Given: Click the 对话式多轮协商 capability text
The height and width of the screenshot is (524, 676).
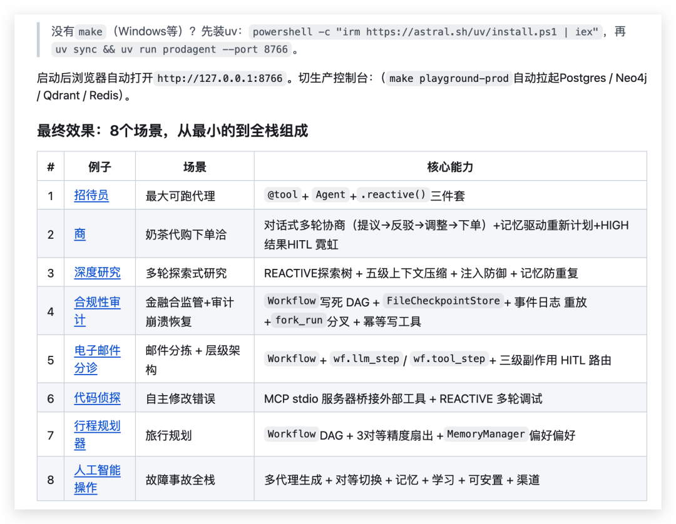Looking at the screenshot, I should click(x=305, y=225).
